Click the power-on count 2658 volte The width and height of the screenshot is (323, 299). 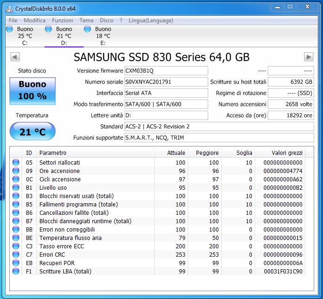(x=291, y=104)
